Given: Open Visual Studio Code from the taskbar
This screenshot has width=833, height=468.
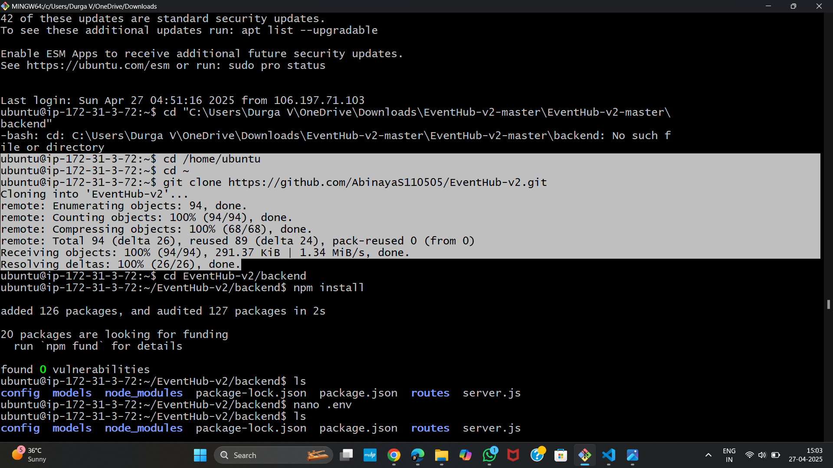Looking at the screenshot, I should 609,455.
